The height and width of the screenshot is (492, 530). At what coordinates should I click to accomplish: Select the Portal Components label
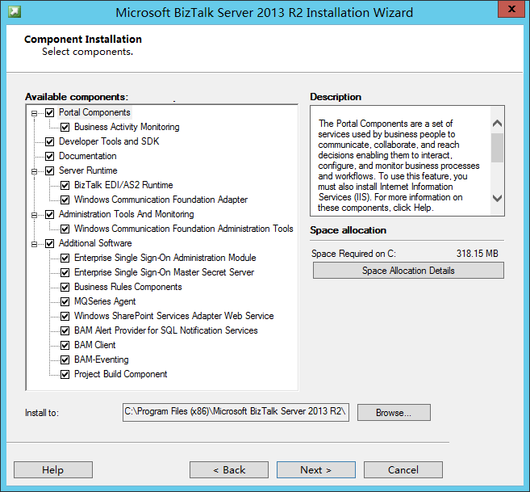click(x=94, y=112)
